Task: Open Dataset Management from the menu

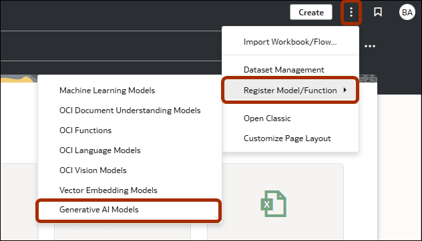Action: click(290, 70)
